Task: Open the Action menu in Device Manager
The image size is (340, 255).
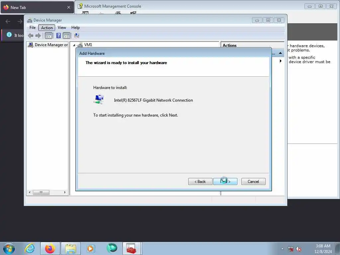Action: 47,28
